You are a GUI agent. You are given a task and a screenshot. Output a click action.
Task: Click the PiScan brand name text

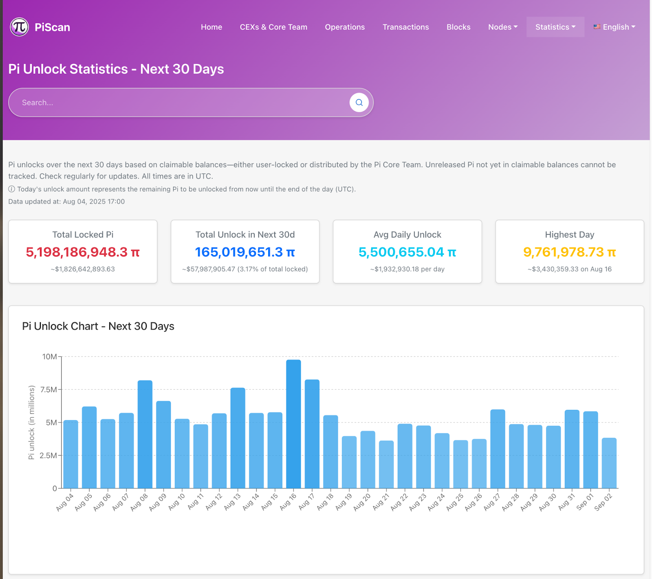(52, 27)
